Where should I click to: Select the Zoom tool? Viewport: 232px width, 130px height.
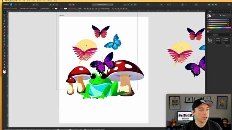[x=4, y=68]
